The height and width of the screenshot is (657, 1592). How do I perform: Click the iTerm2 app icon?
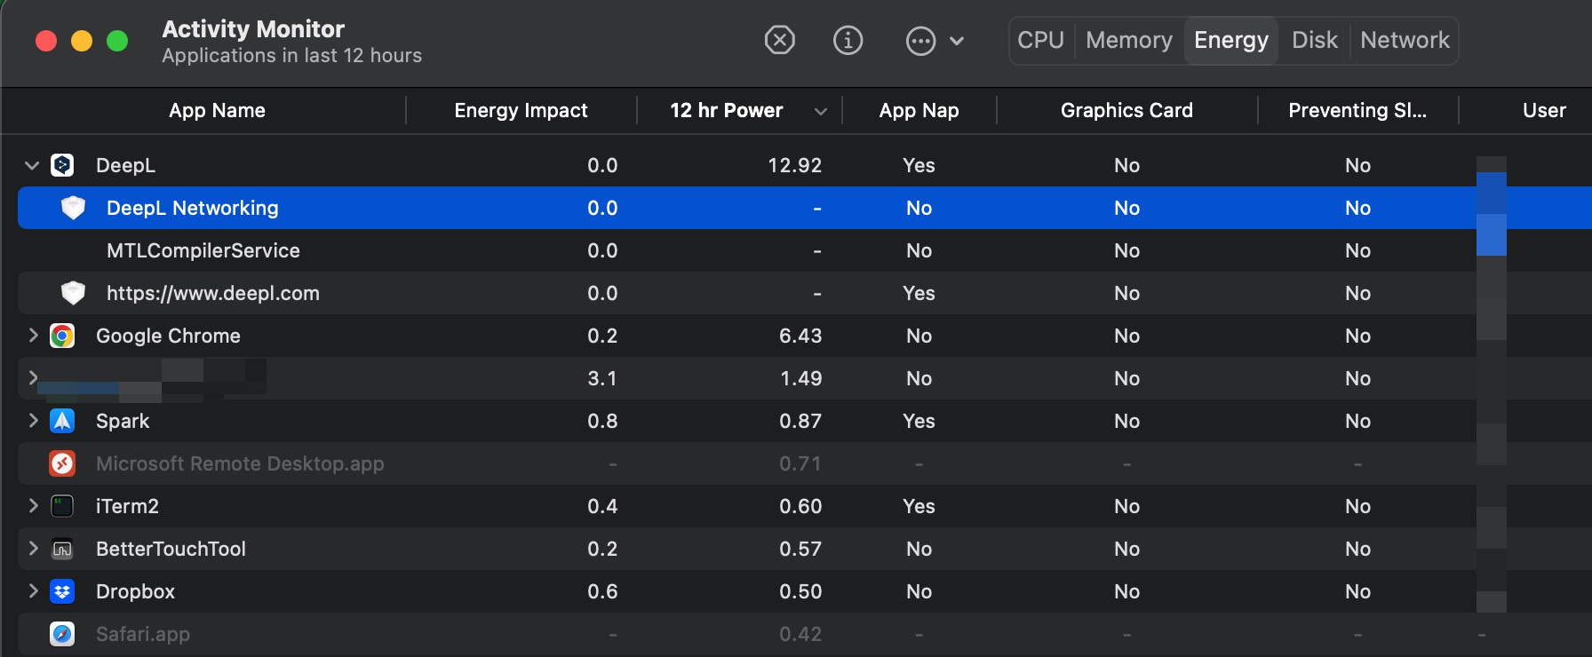click(62, 506)
